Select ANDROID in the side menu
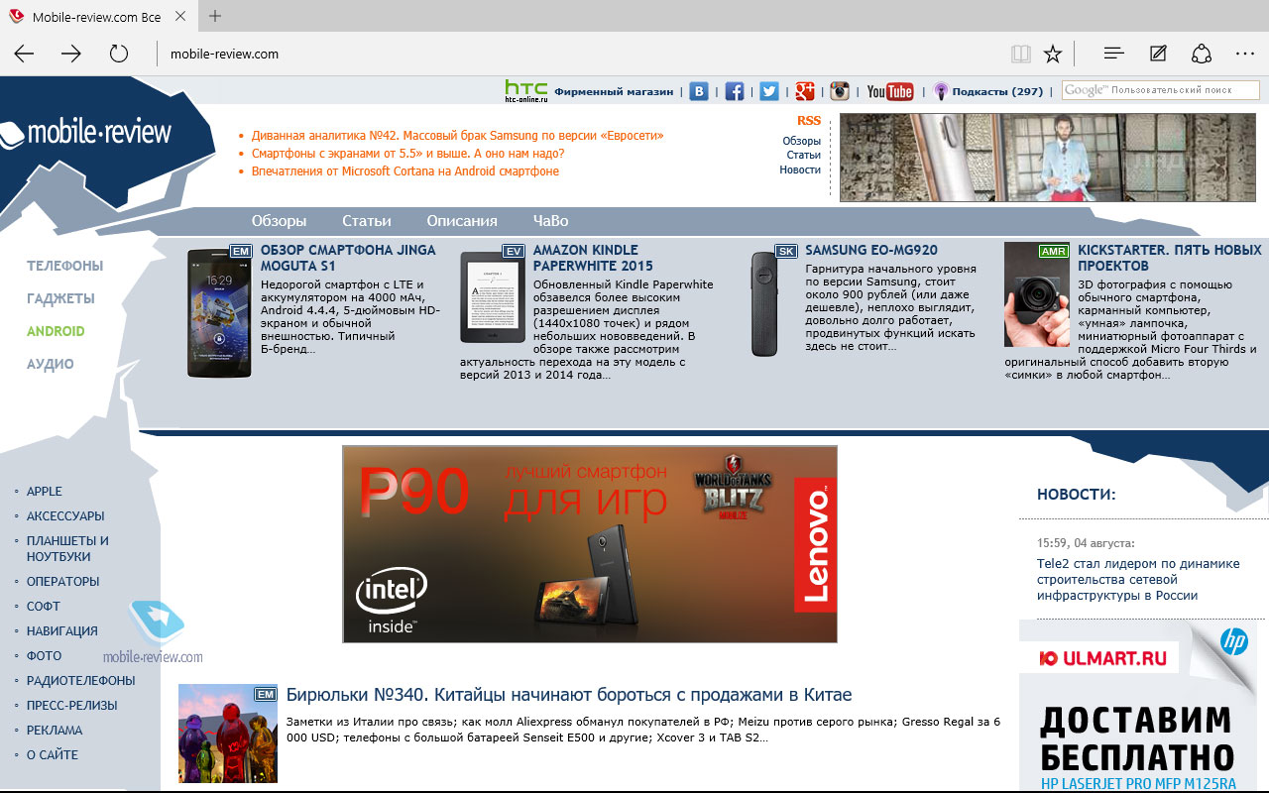 56,331
